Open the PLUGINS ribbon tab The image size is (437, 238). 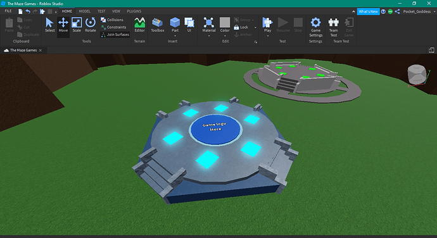[x=134, y=11]
